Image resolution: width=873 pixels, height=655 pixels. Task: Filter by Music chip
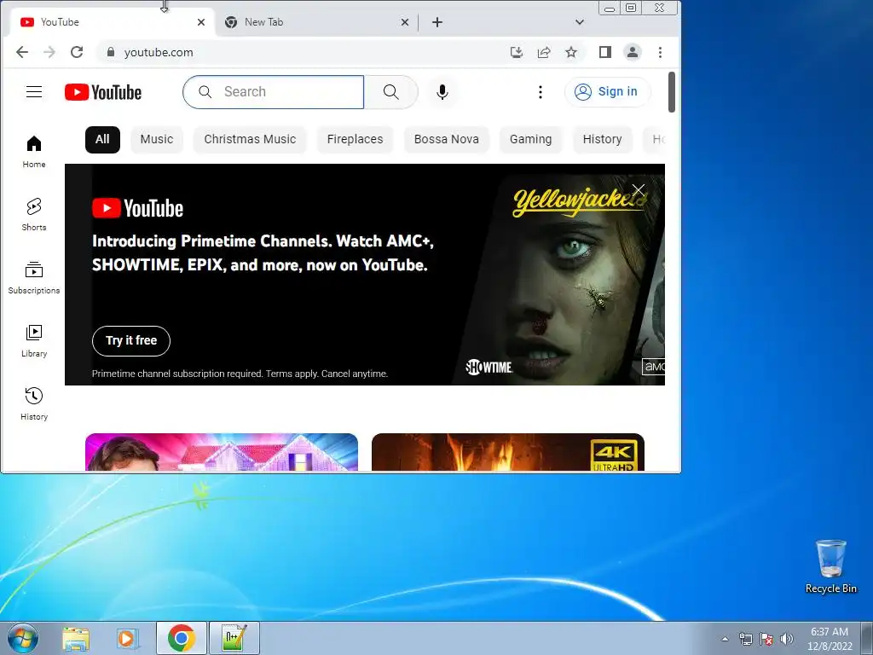157,139
